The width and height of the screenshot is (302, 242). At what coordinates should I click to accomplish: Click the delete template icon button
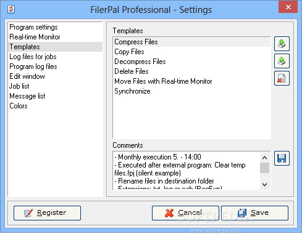282,78
